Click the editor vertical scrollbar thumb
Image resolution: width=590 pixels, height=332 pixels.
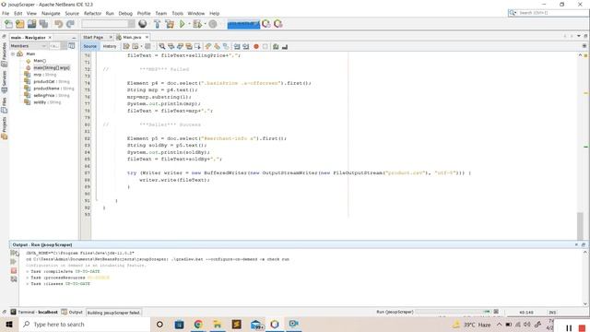point(580,225)
